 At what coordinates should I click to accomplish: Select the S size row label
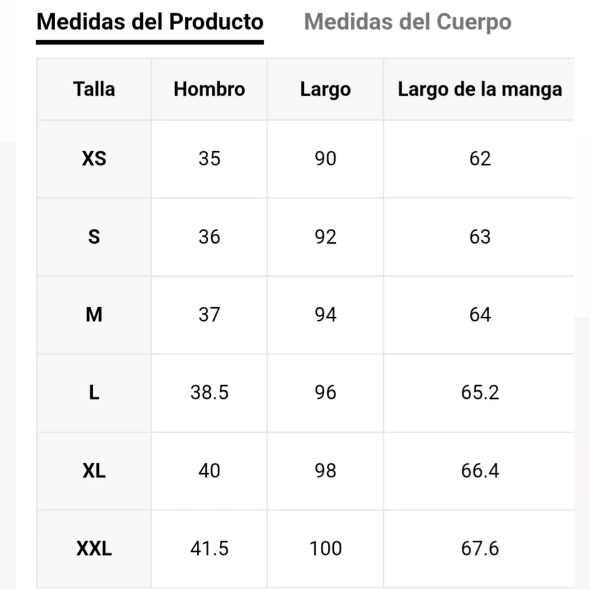[x=94, y=237]
